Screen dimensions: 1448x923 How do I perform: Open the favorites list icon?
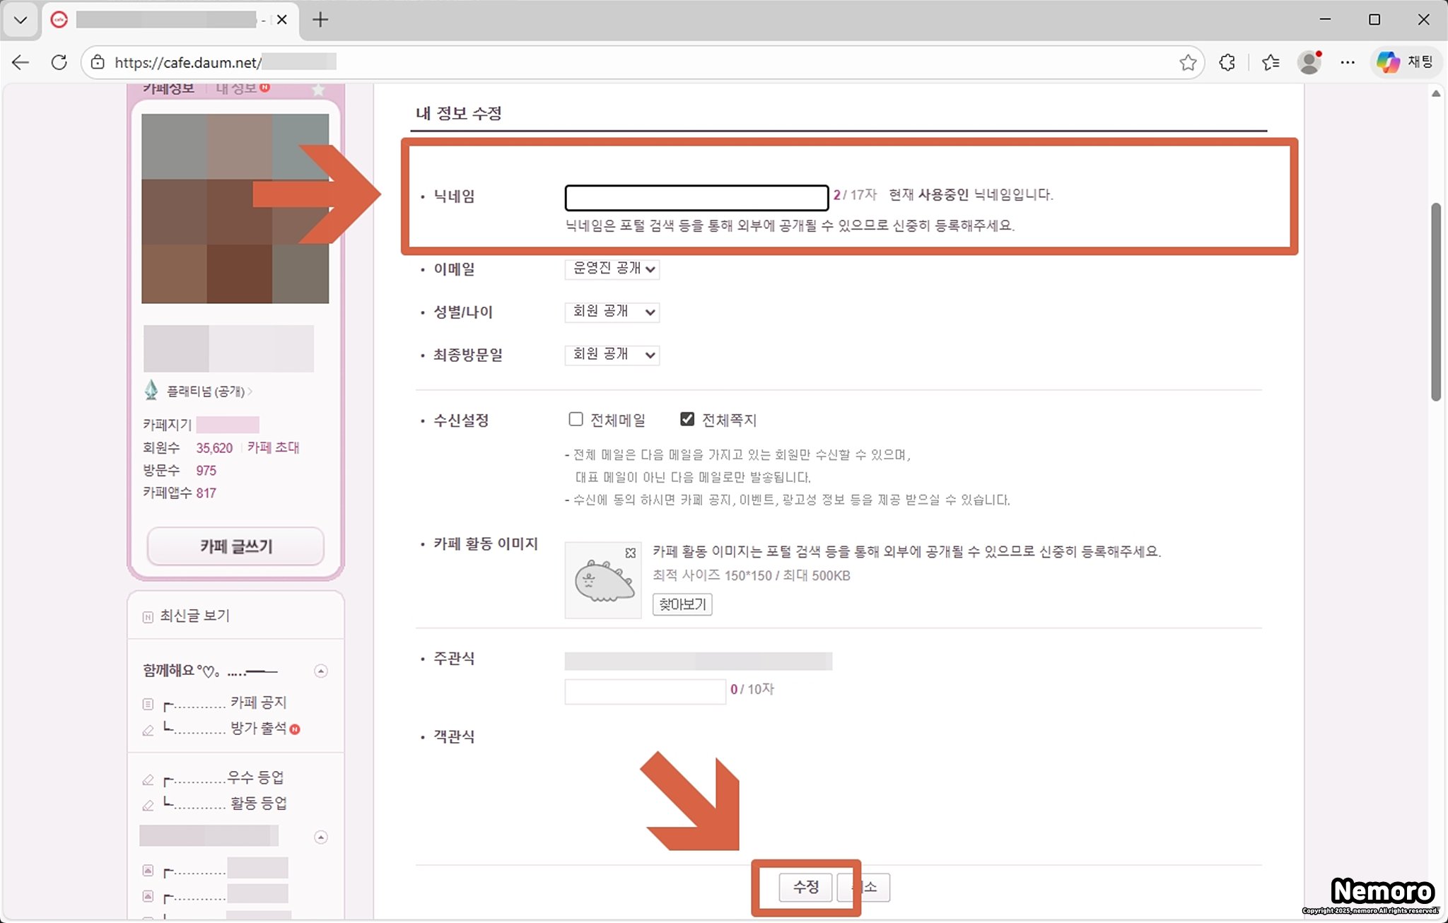click(1271, 62)
